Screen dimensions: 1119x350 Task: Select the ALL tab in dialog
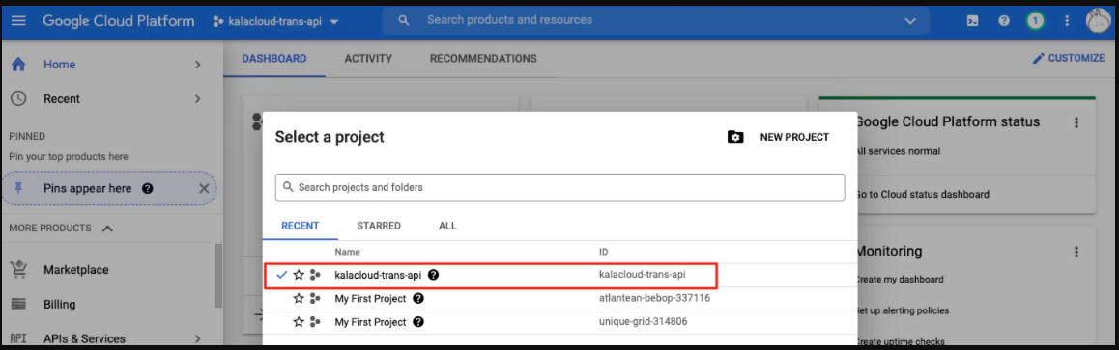coord(447,226)
